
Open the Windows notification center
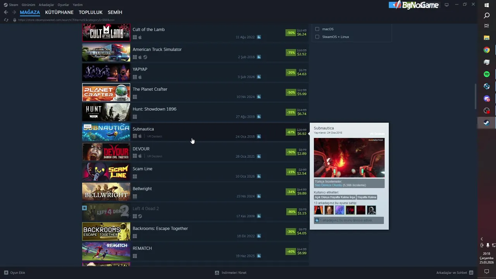click(x=487, y=271)
